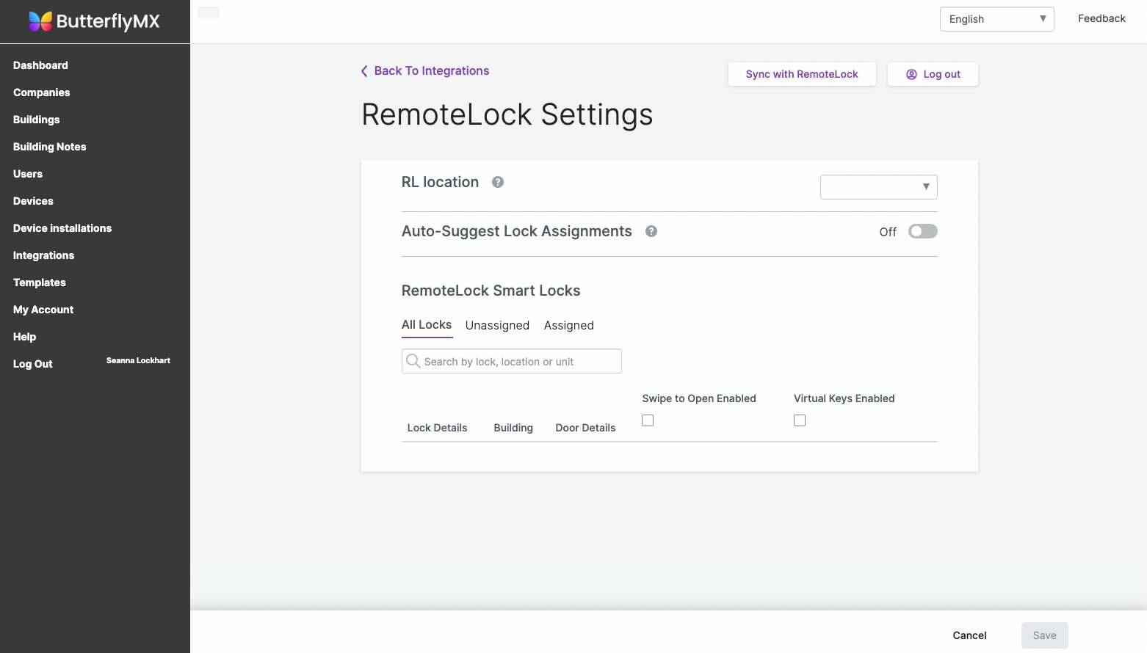Click the lock search input field
Image resolution: width=1147 pixels, height=653 pixels.
click(514, 361)
